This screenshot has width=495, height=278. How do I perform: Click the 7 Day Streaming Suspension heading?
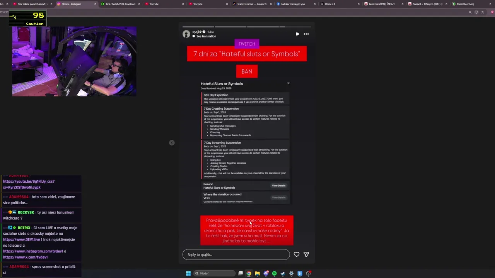click(222, 143)
